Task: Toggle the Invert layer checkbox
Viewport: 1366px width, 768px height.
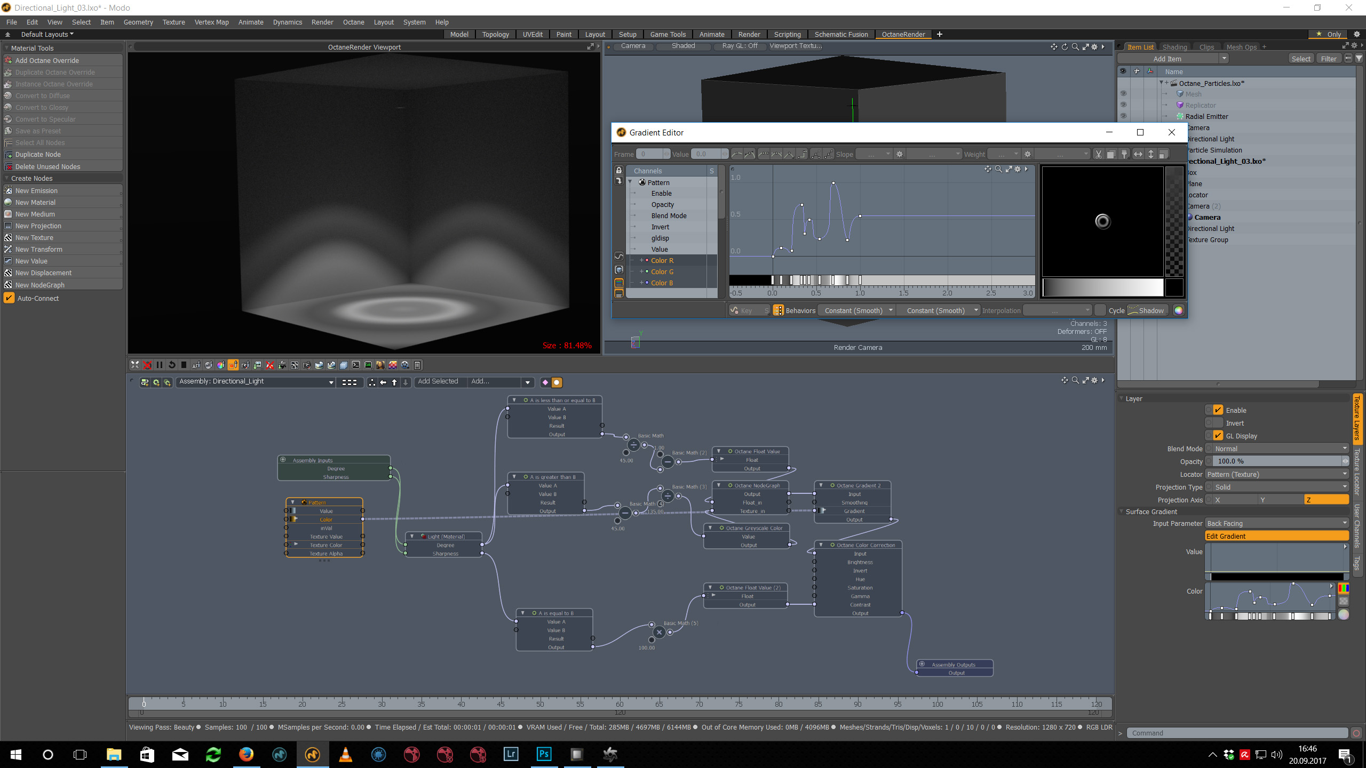Action: (x=1218, y=423)
